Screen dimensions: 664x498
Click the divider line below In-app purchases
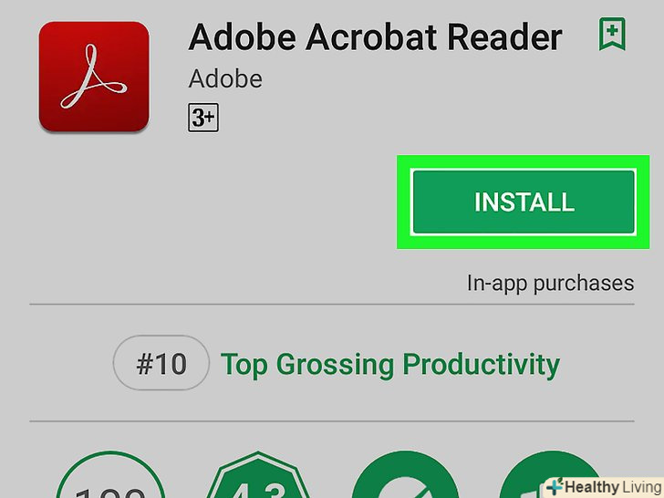[332, 304]
